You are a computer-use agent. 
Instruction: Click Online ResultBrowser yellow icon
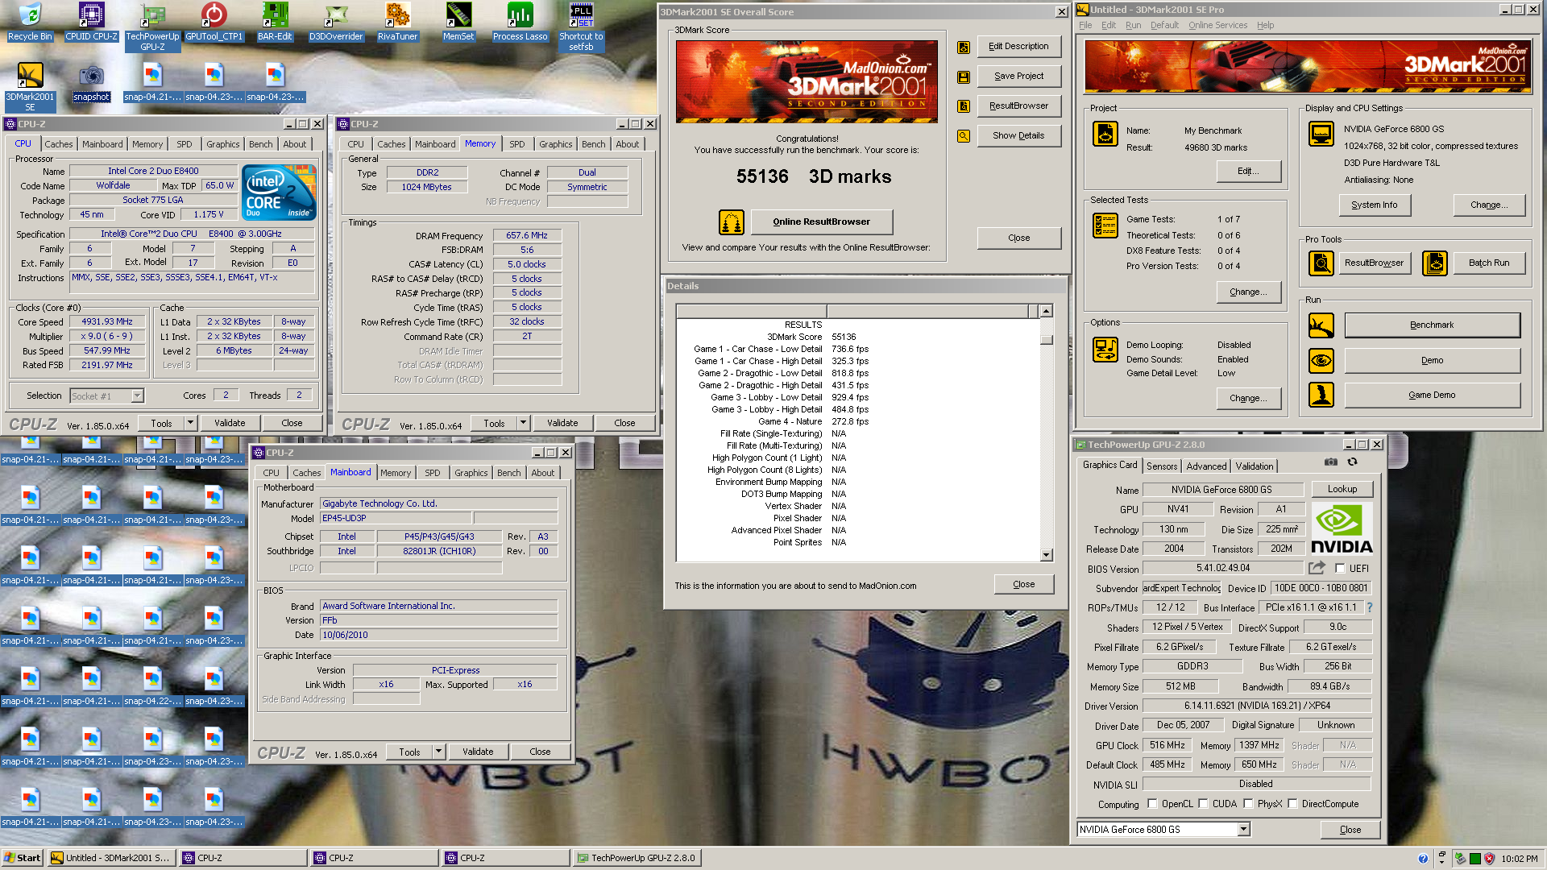[x=731, y=222]
